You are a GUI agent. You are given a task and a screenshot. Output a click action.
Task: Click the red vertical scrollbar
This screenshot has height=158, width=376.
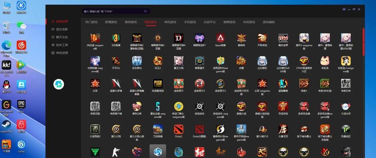coord(363,42)
